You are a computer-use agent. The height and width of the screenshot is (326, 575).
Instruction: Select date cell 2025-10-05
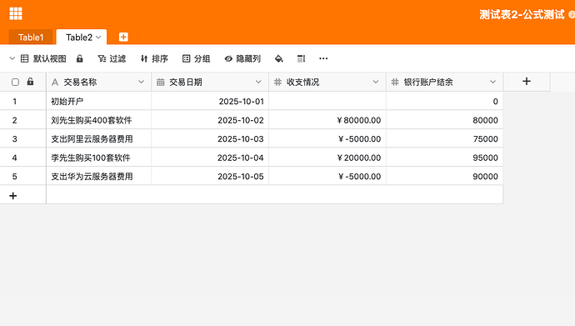210,177
